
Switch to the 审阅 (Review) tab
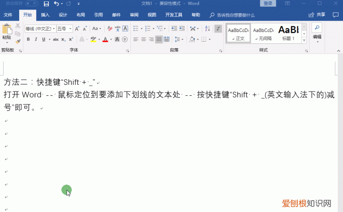tap(134, 15)
